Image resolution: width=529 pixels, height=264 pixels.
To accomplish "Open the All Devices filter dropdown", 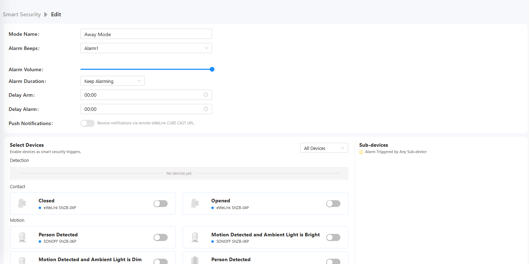I will [324, 148].
